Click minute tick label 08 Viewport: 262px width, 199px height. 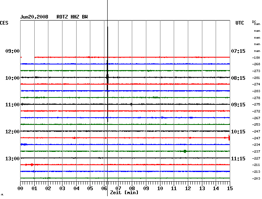pos(132,189)
